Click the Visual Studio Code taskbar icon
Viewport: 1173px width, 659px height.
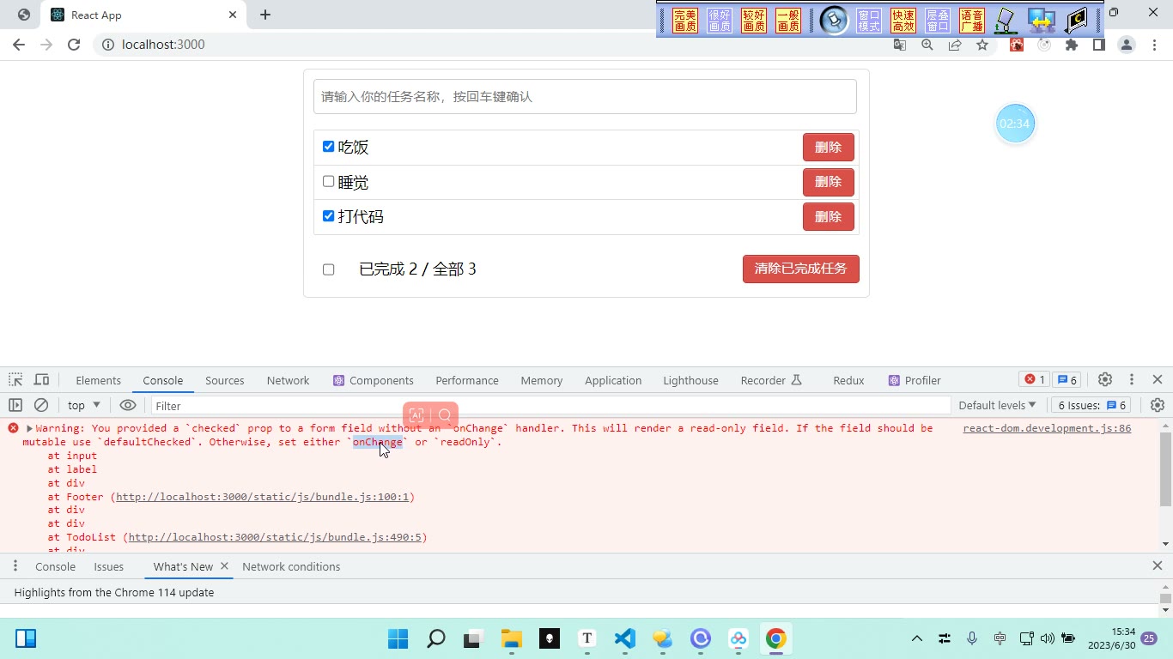point(625,638)
